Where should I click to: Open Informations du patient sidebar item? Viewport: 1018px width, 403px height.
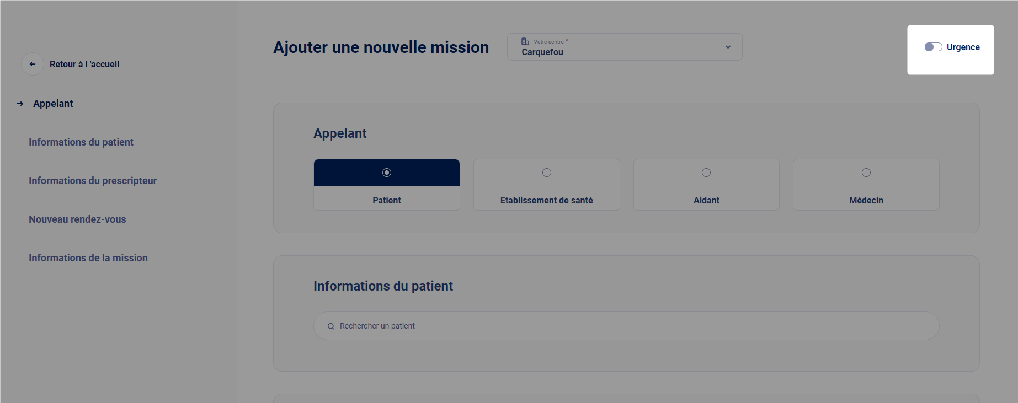coord(81,142)
